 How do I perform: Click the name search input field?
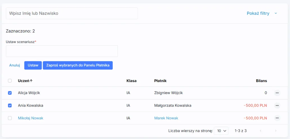[72, 13]
